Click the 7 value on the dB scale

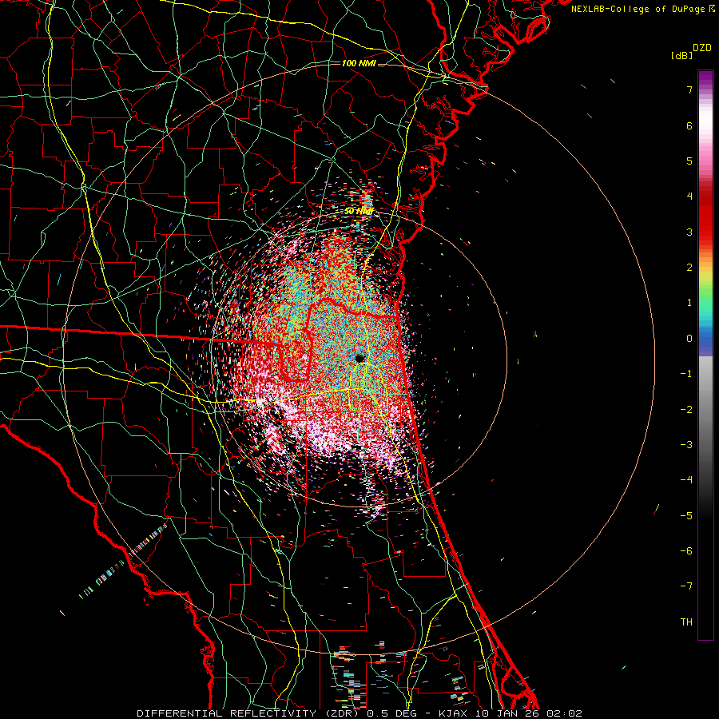(x=689, y=89)
